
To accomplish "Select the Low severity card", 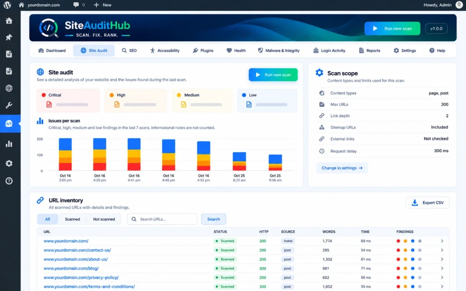I will (268, 100).
